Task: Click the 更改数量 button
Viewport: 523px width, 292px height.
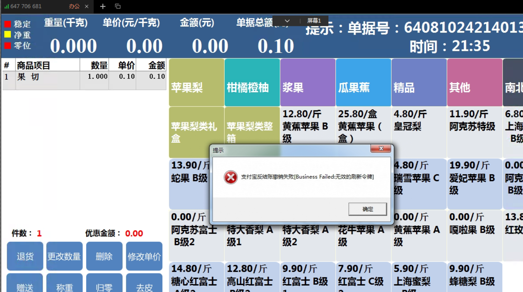Action: pyautogui.click(x=64, y=256)
